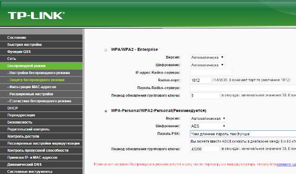
Task: Click Radius-порт field with 1812
Action: [x=201, y=80]
